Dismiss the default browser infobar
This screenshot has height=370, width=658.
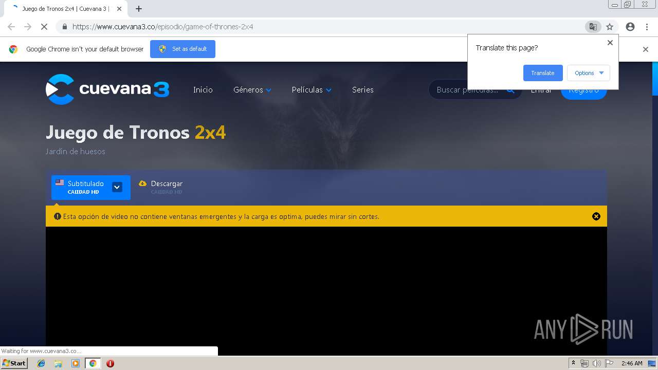point(646,49)
